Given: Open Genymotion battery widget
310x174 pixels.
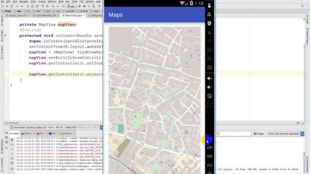Looking at the screenshot, I should click(x=209, y=6).
